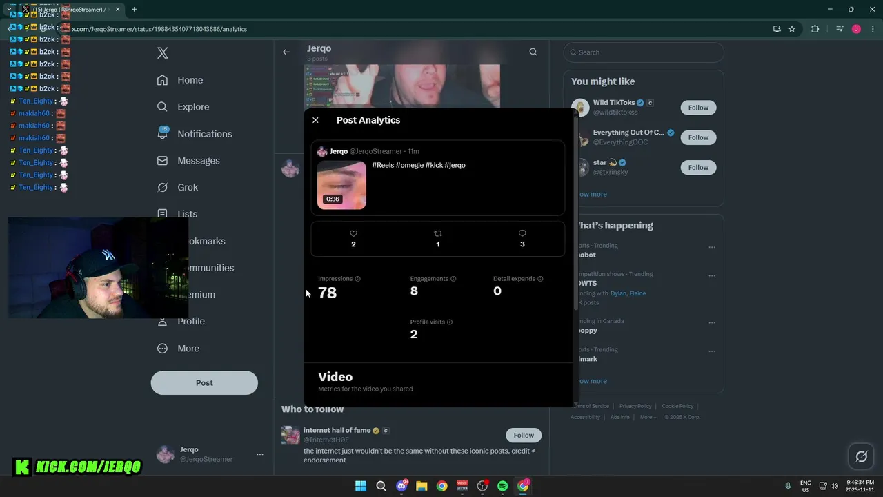Open File Explorer from taskbar
The width and height of the screenshot is (883, 497).
[x=421, y=486]
